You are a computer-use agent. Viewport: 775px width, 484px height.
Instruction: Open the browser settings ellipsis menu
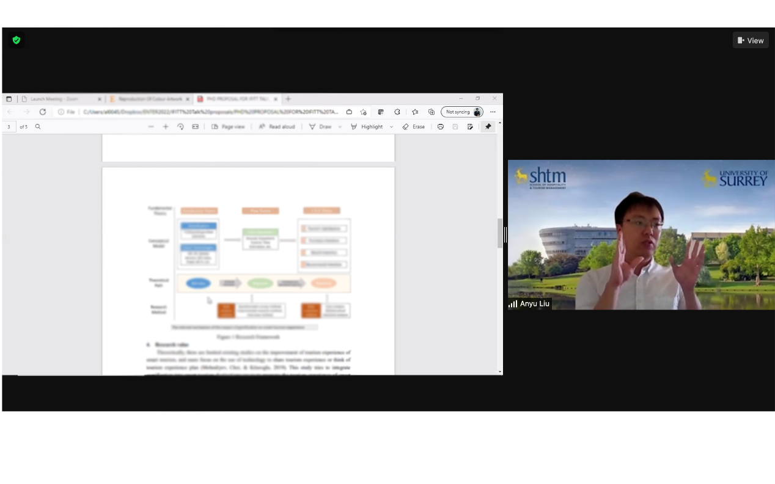point(493,112)
